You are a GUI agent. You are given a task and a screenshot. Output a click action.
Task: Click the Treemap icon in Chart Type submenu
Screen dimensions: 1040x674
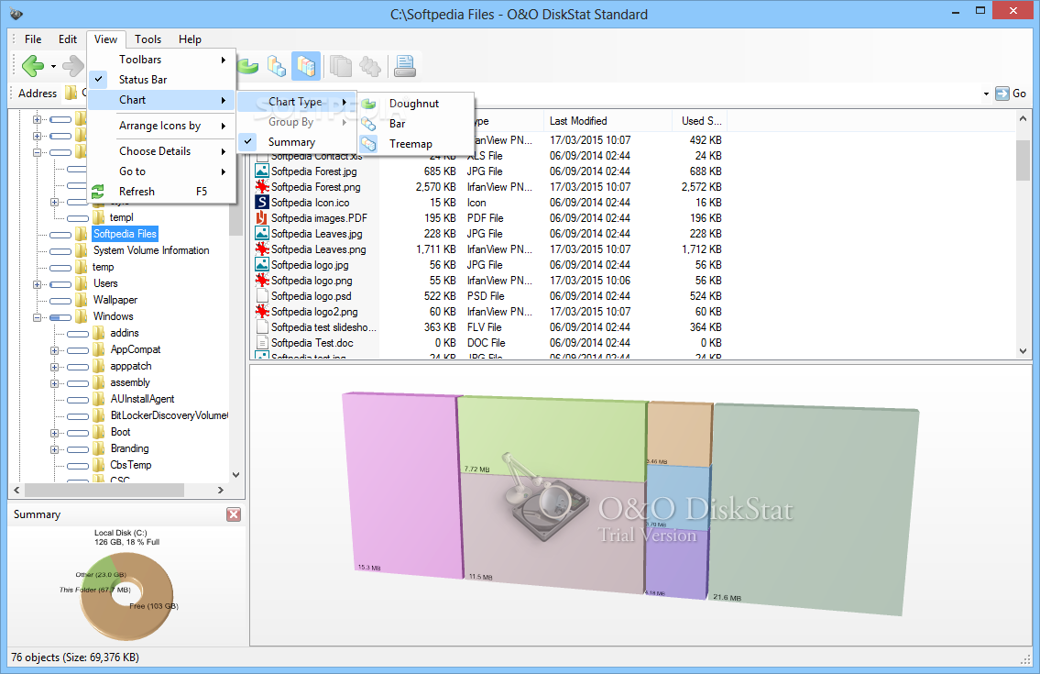(x=368, y=143)
